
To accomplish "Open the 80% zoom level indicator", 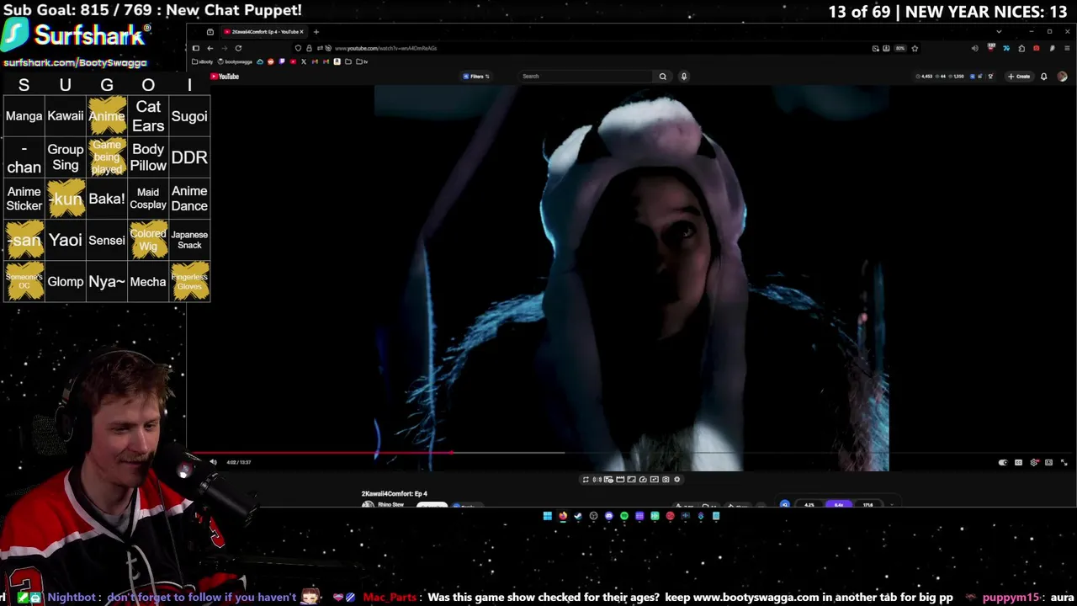I will point(900,48).
